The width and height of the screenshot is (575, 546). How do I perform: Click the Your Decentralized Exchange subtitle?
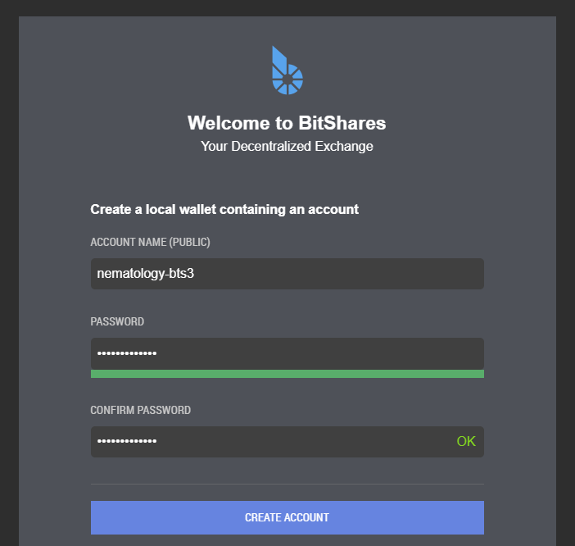point(287,147)
